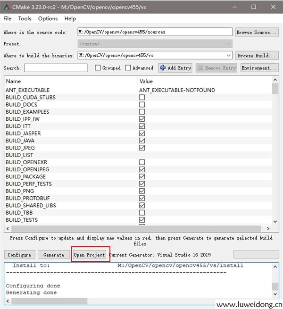The image size is (283, 309).
Task: Check the BUILD_OPENEXR checkbox
Action: [x=142, y=162]
